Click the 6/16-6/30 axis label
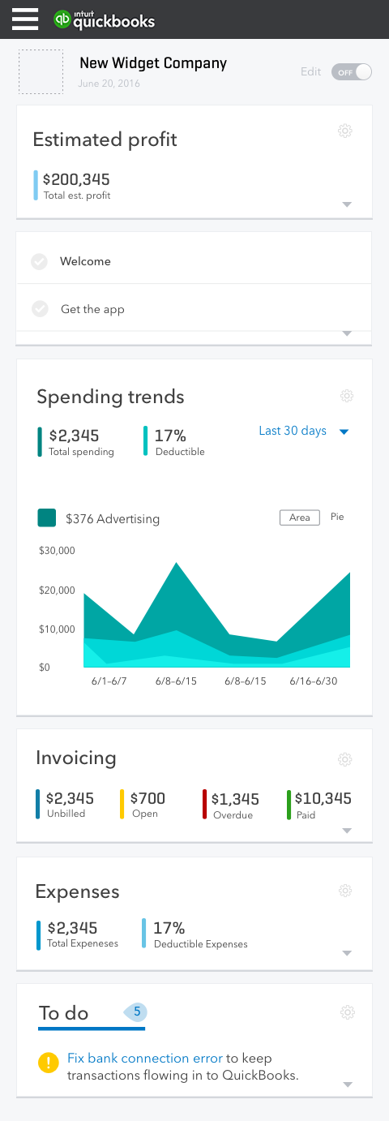 [314, 681]
